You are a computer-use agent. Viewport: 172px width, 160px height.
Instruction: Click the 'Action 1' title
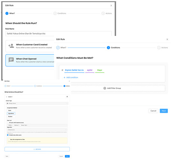10,97
